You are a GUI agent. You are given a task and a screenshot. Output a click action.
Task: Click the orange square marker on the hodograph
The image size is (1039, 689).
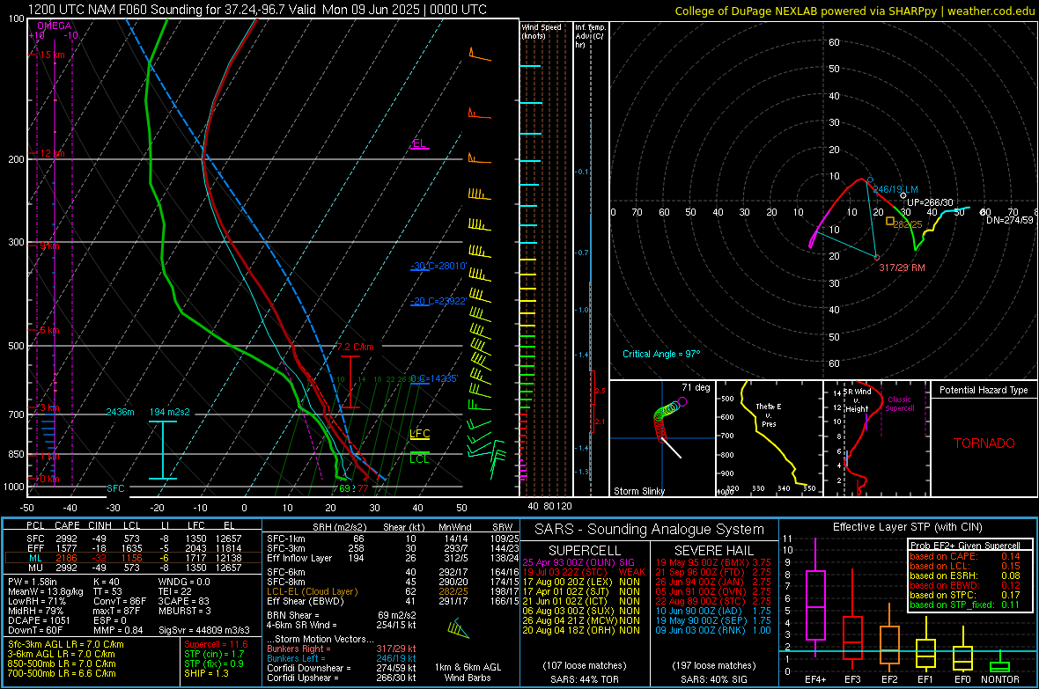[890, 221]
